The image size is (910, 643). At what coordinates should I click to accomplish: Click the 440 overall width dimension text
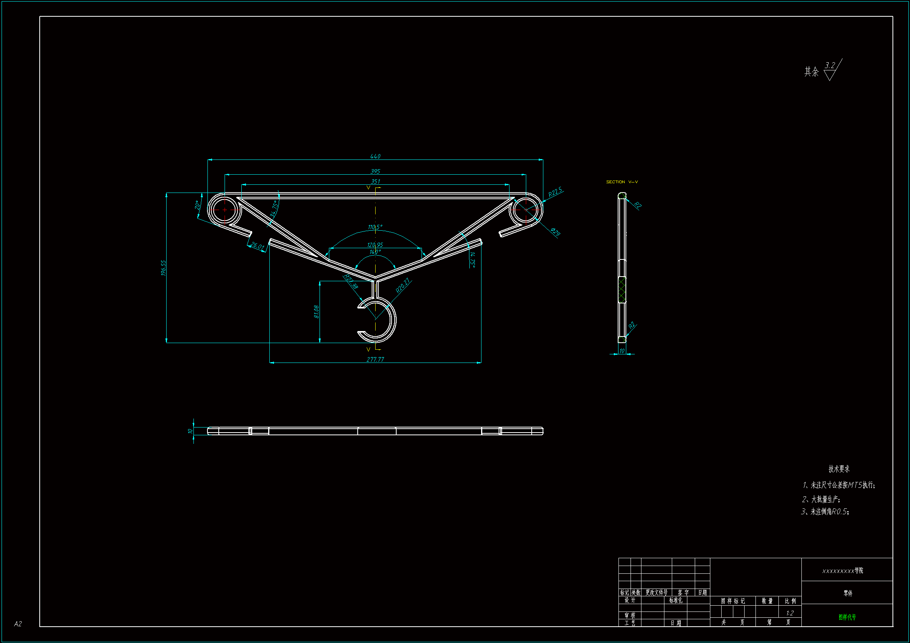(x=375, y=156)
